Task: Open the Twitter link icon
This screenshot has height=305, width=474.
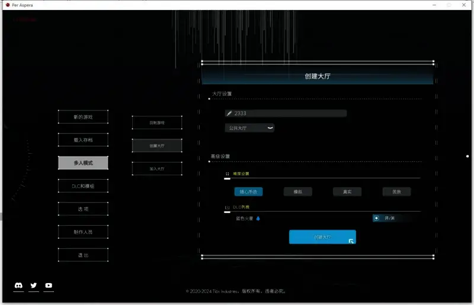Action: click(34, 285)
